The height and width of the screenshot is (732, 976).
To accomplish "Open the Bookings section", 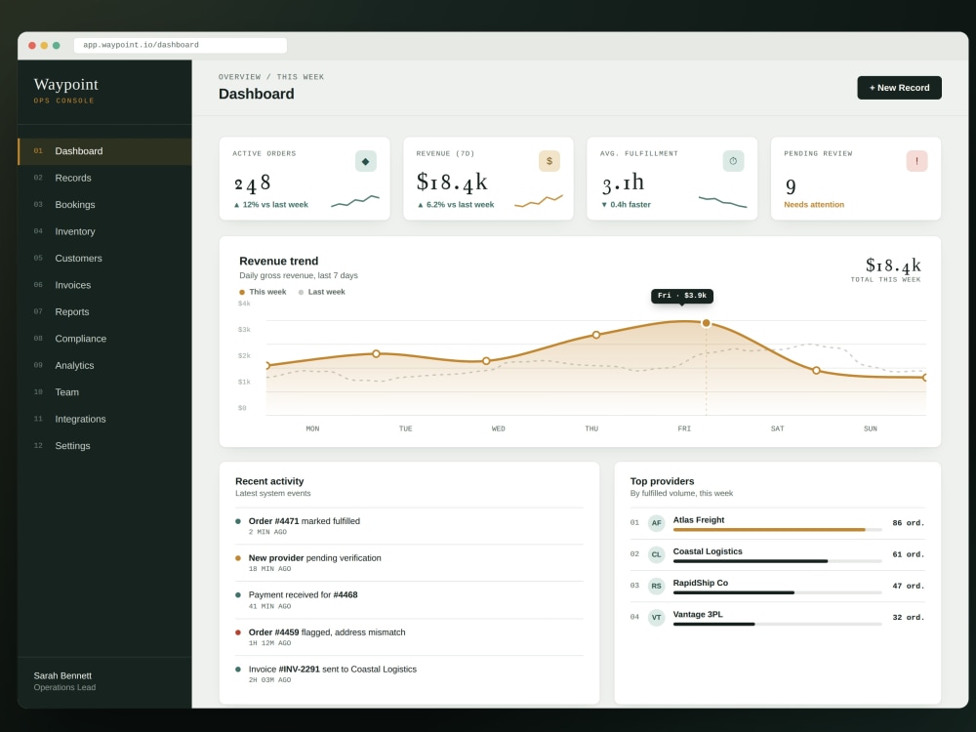I will click(104, 205).
